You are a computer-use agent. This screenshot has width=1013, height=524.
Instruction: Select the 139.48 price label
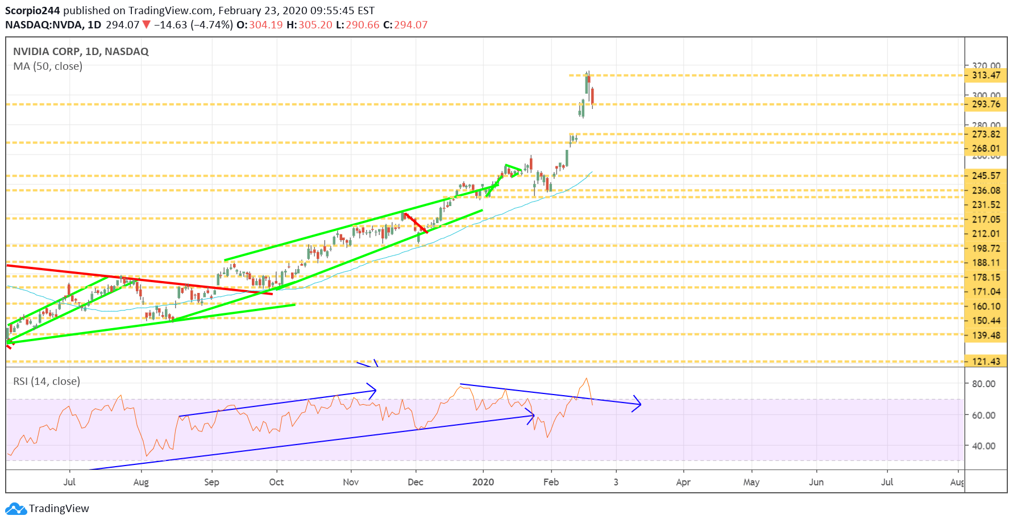pyautogui.click(x=986, y=335)
